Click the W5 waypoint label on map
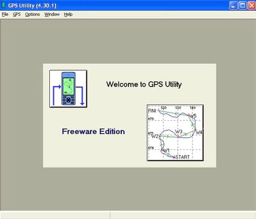The height and width of the screenshot is (219, 256). coord(193,115)
